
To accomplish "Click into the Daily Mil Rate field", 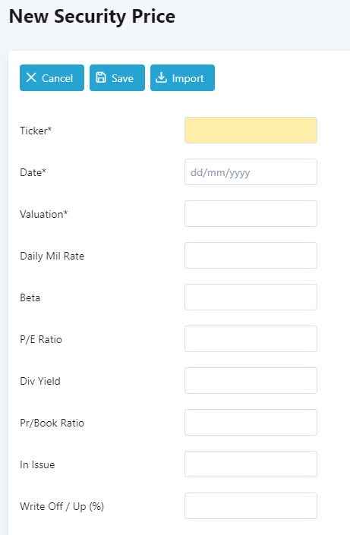I will [x=251, y=255].
